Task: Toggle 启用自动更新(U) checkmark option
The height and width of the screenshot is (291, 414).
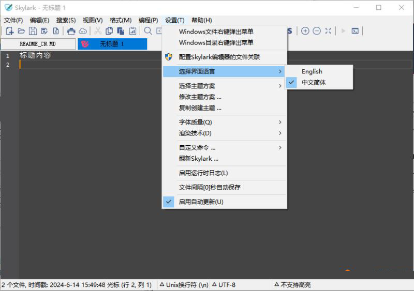Action: coord(225,202)
